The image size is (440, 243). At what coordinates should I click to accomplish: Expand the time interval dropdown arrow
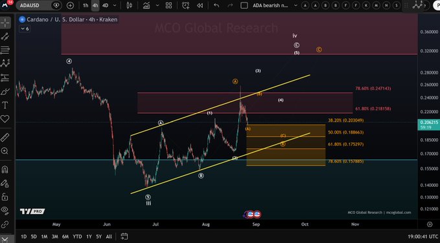[x=115, y=5]
